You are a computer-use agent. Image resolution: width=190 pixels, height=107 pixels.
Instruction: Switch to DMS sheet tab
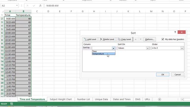(x=138, y=99)
